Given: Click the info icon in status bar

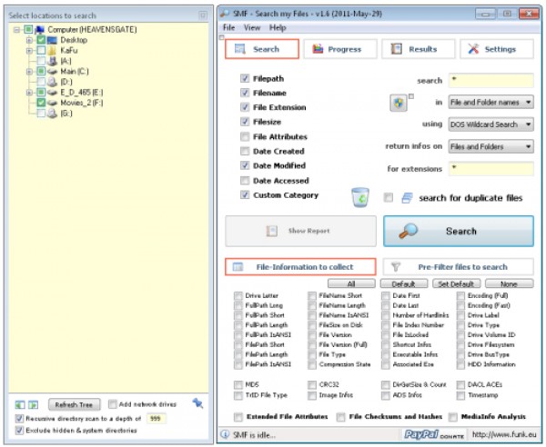Looking at the screenshot, I should (226, 434).
